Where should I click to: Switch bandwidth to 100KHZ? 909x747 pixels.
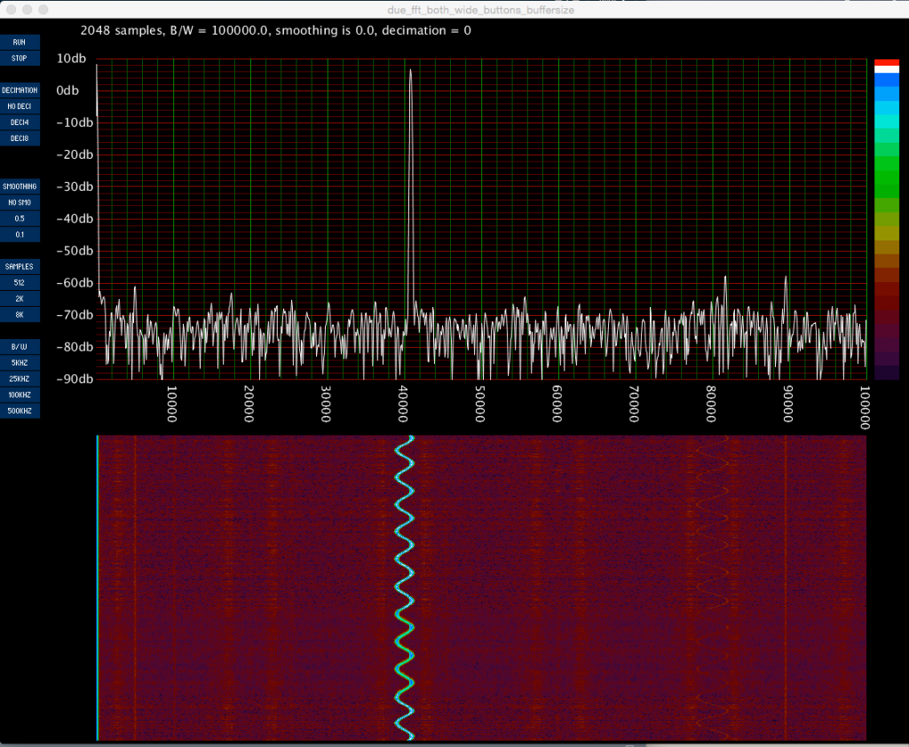20,394
